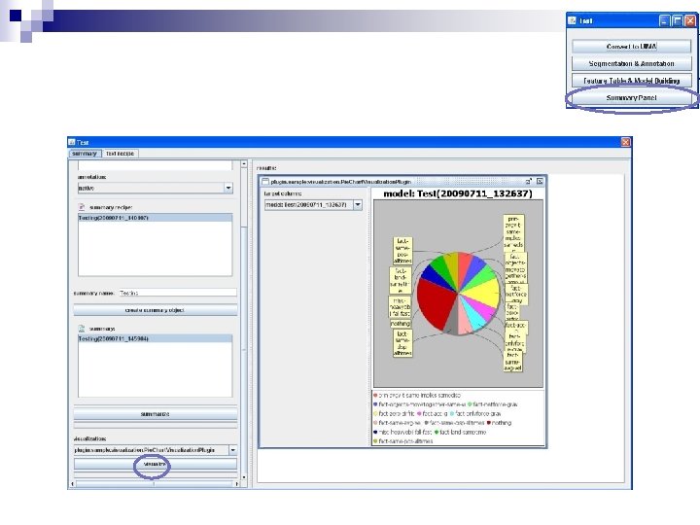Close the PieChart visualization internal frame
Screen dimensions: 700x525
pos(540,181)
